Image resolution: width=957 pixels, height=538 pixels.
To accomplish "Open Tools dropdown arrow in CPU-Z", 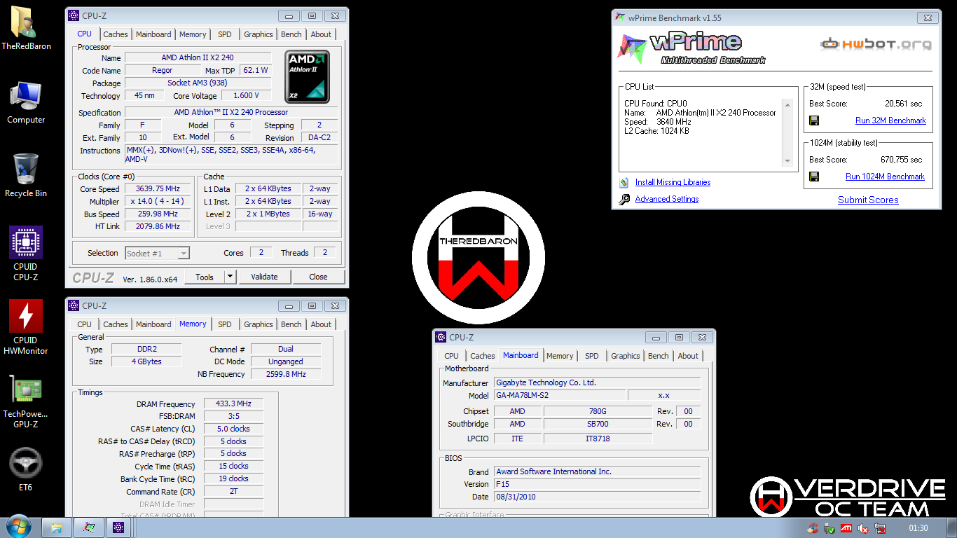I will pyautogui.click(x=230, y=277).
